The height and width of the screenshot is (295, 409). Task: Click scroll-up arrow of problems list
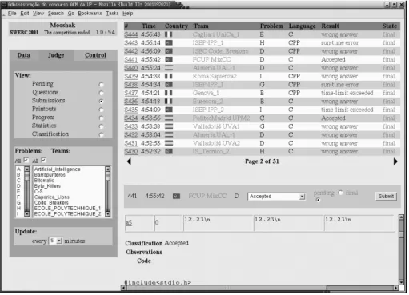click(x=26, y=169)
